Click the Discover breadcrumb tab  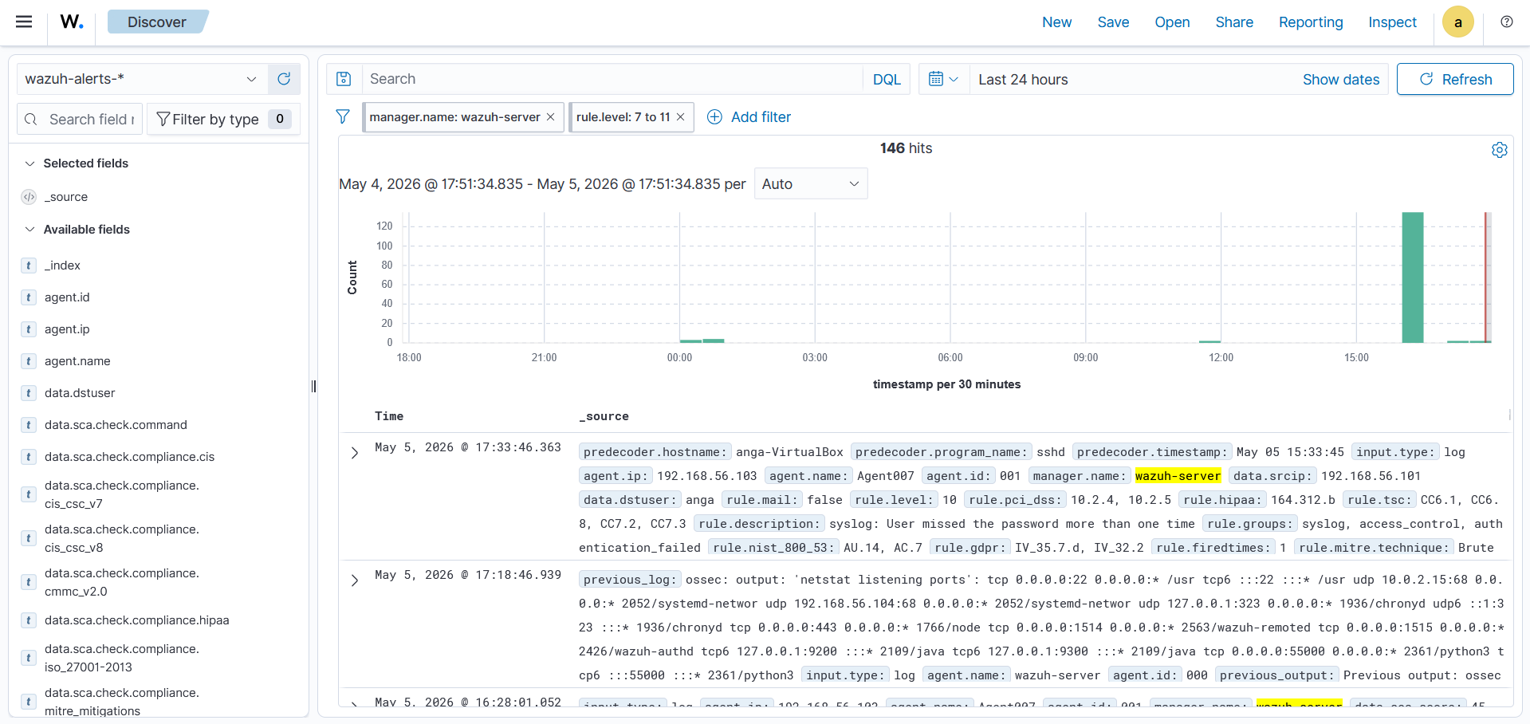157,22
